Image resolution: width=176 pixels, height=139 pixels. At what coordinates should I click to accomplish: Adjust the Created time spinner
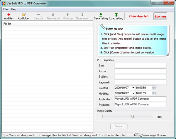click(154, 88)
